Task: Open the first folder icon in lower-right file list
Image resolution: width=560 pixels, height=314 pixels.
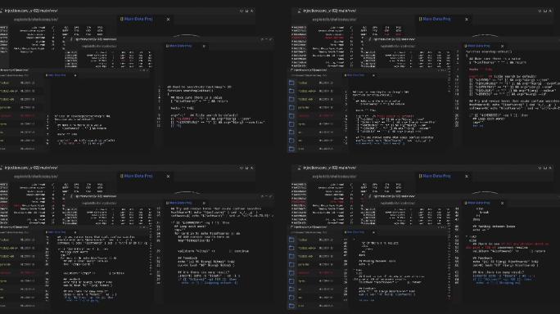Action: pos(291,240)
